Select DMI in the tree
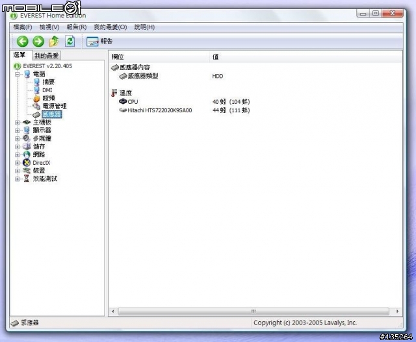Viewport: 416px width, 342px height. (x=47, y=90)
